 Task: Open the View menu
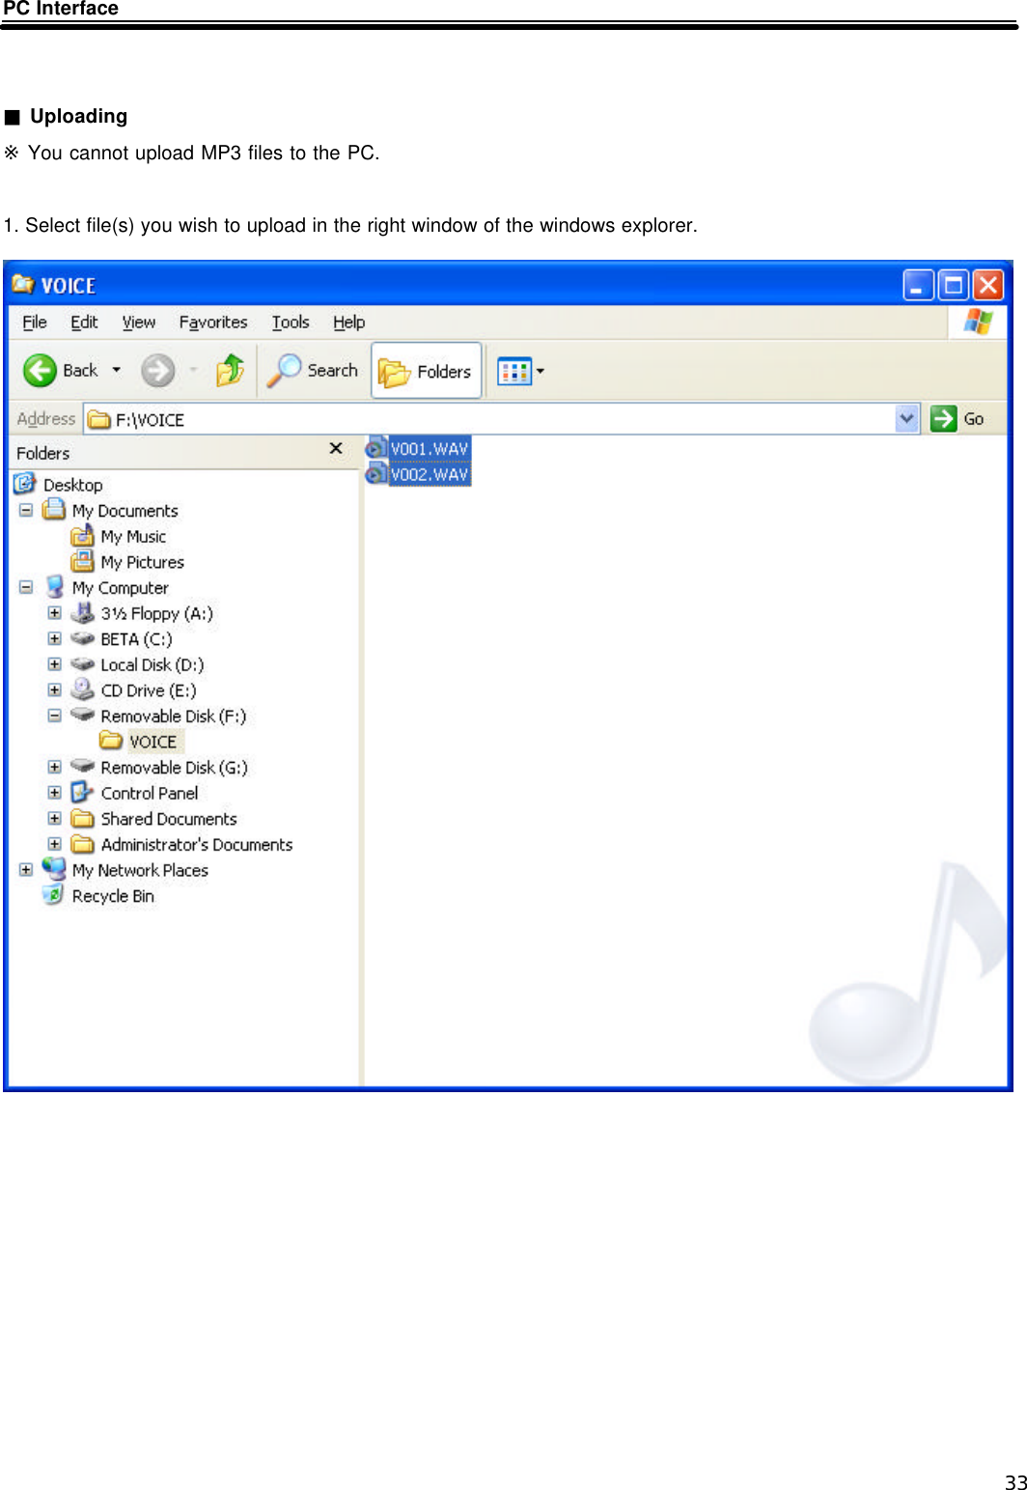click(139, 323)
